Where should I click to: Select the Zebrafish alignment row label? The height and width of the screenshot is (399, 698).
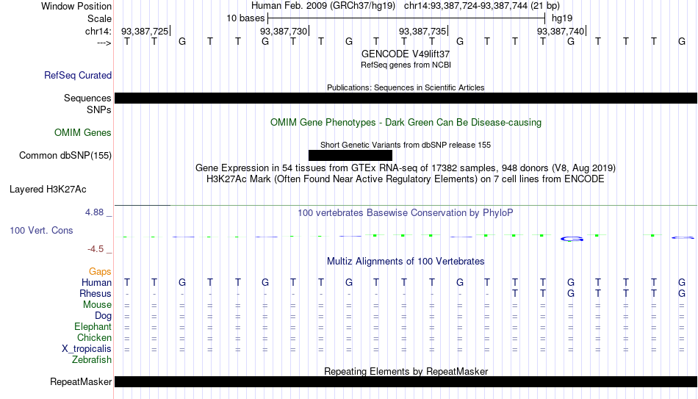pos(92,359)
